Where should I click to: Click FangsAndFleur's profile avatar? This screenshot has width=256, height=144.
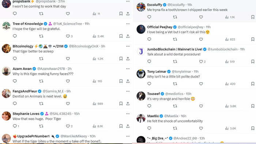click(6, 94)
